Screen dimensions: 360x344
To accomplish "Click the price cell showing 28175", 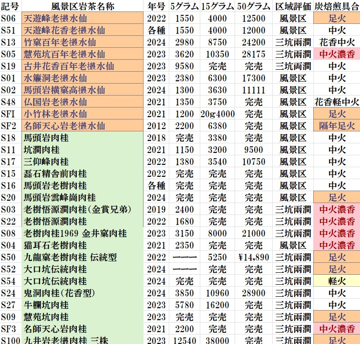I will click(x=254, y=54).
